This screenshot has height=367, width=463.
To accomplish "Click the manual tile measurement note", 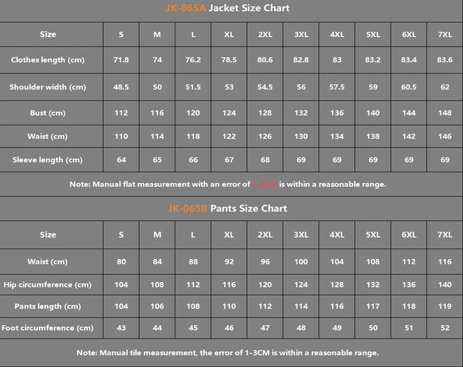I will tap(227, 353).
